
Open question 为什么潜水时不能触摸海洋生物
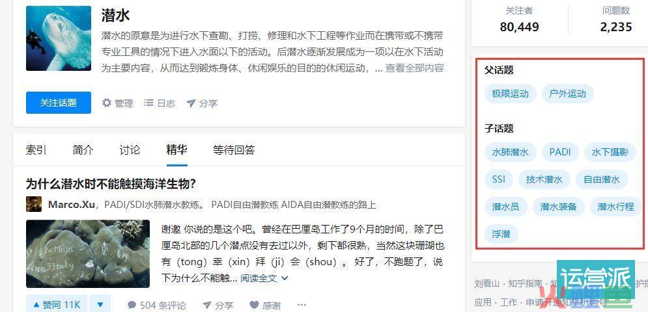111,184
